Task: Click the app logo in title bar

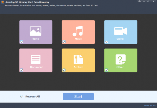Action: click(3, 2)
